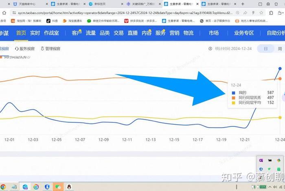Screen dimensions: 285x191
Task: Open the 营销 menu item
Action: click(x=174, y=33)
